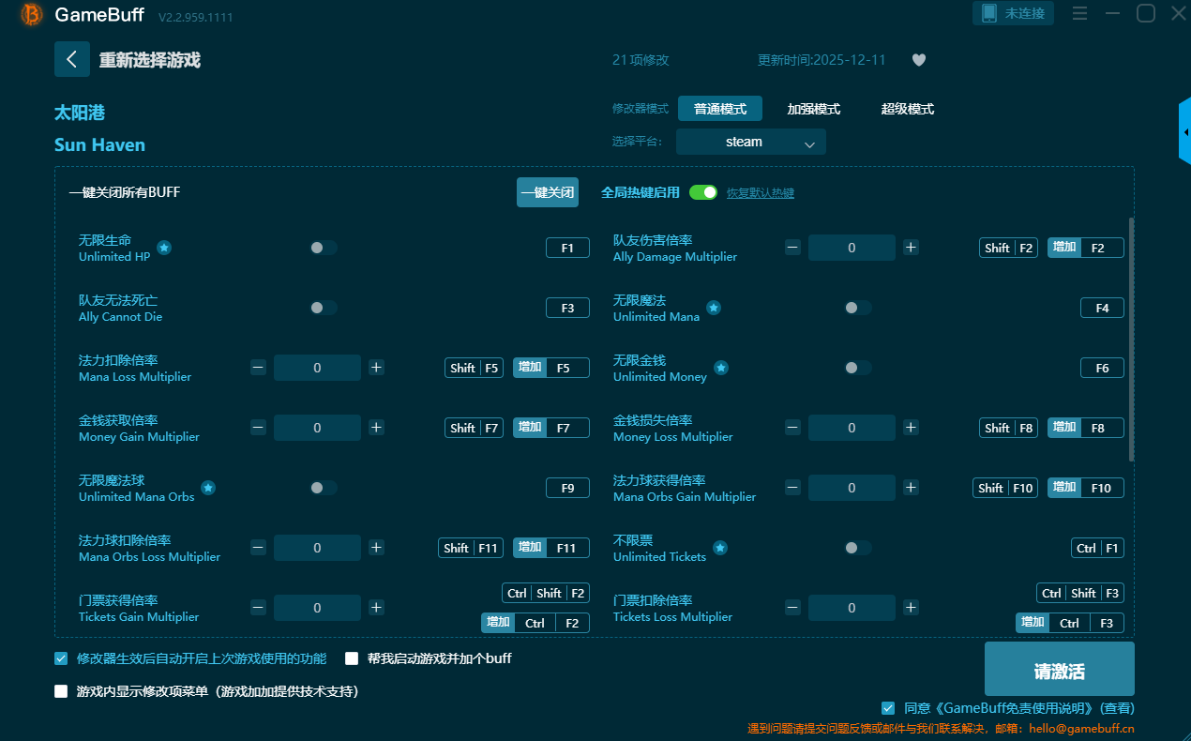Click the back arrow to reselect game
1191x741 pixels.
72,59
